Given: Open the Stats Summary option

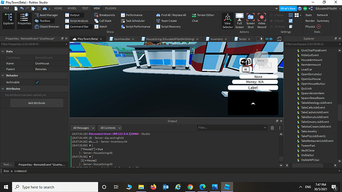Looking at the screenshot, I should [x=323, y=21].
